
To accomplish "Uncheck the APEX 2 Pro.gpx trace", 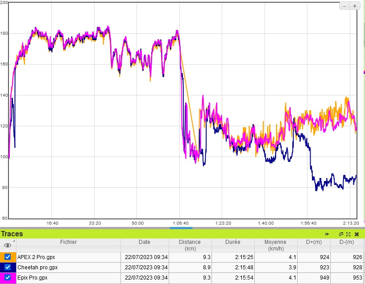I will coord(8,257).
